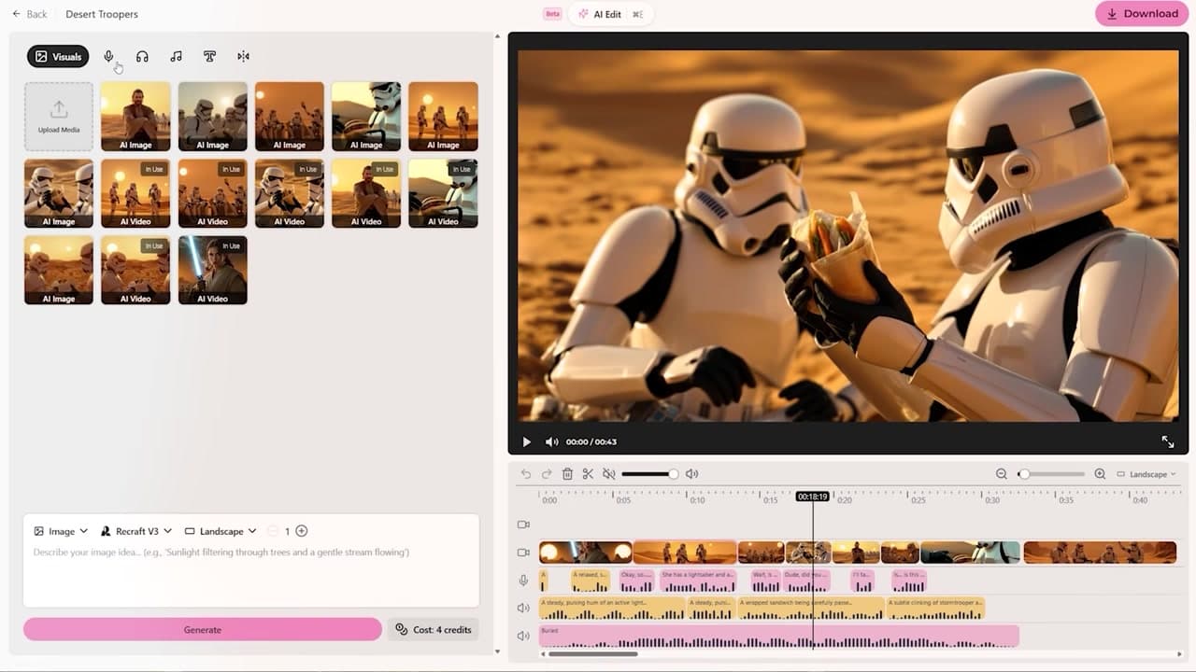Zoom out the timeline
Image resolution: width=1196 pixels, height=672 pixels.
(x=1002, y=474)
